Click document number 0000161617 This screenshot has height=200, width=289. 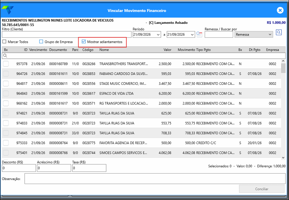(x=59, y=103)
